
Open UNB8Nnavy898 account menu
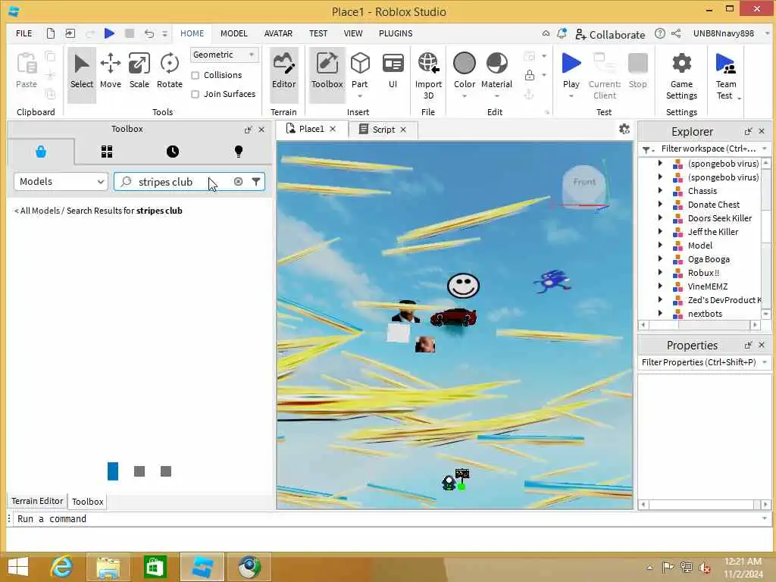(731, 33)
